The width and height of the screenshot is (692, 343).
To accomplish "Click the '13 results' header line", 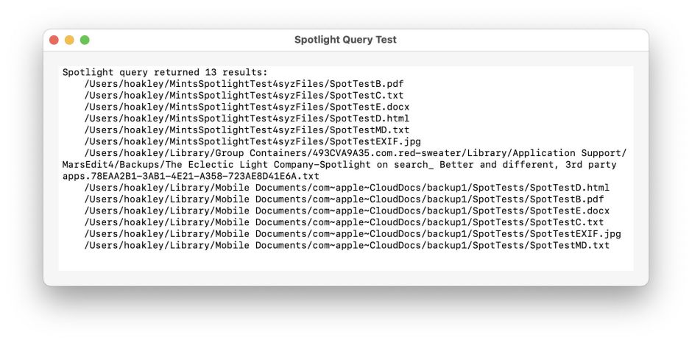I will coord(165,72).
